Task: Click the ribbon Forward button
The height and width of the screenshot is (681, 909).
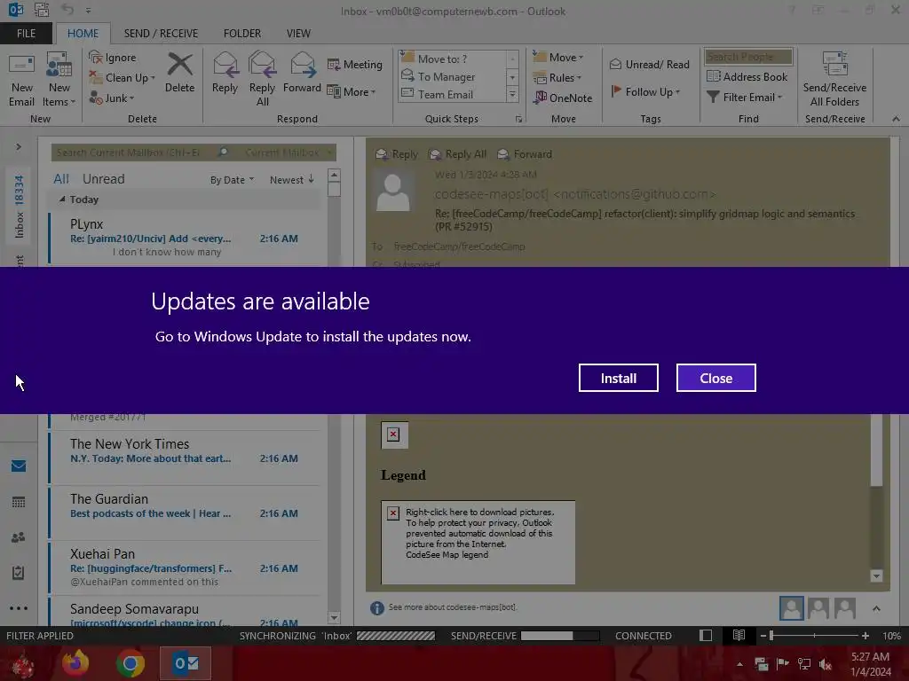Action: 302,73
